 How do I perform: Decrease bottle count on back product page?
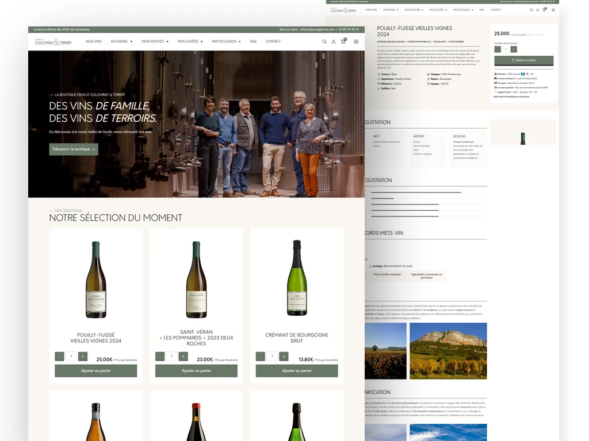click(498, 49)
